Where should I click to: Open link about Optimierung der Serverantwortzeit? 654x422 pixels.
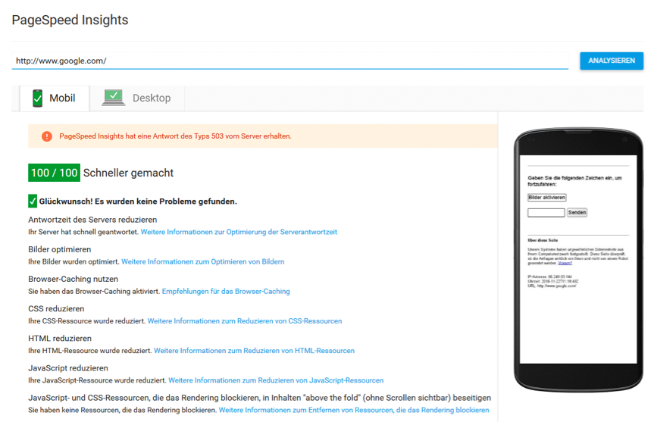(x=239, y=232)
